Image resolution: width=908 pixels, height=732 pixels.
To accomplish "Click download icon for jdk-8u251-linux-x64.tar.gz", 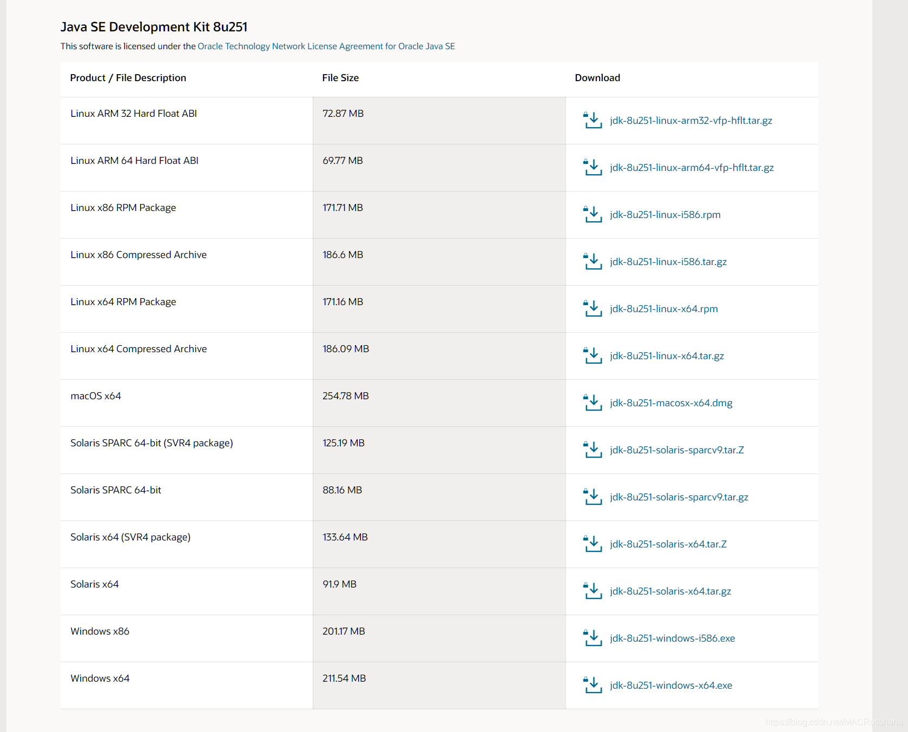I will pyautogui.click(x=593, y=355).
